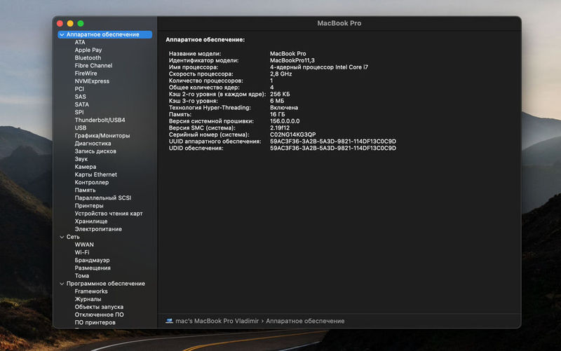Image resolution: width=561 pixels, height=351 pixels.
Task: Select Графика/Мониторы in the sidebar
Action: tap(102, 136)
